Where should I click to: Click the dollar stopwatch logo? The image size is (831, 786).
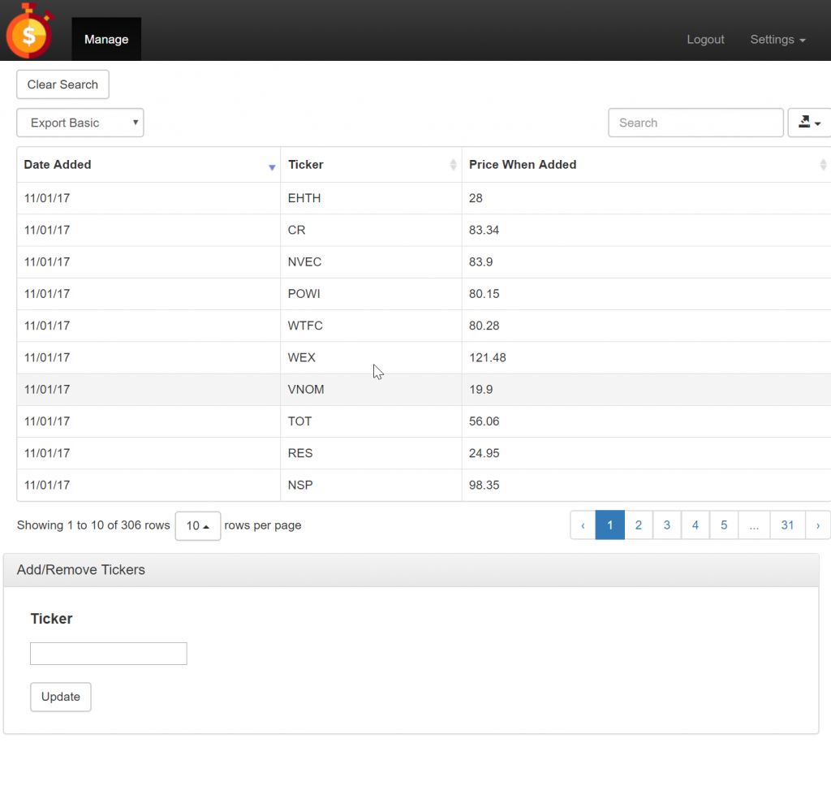pos(29,31)
